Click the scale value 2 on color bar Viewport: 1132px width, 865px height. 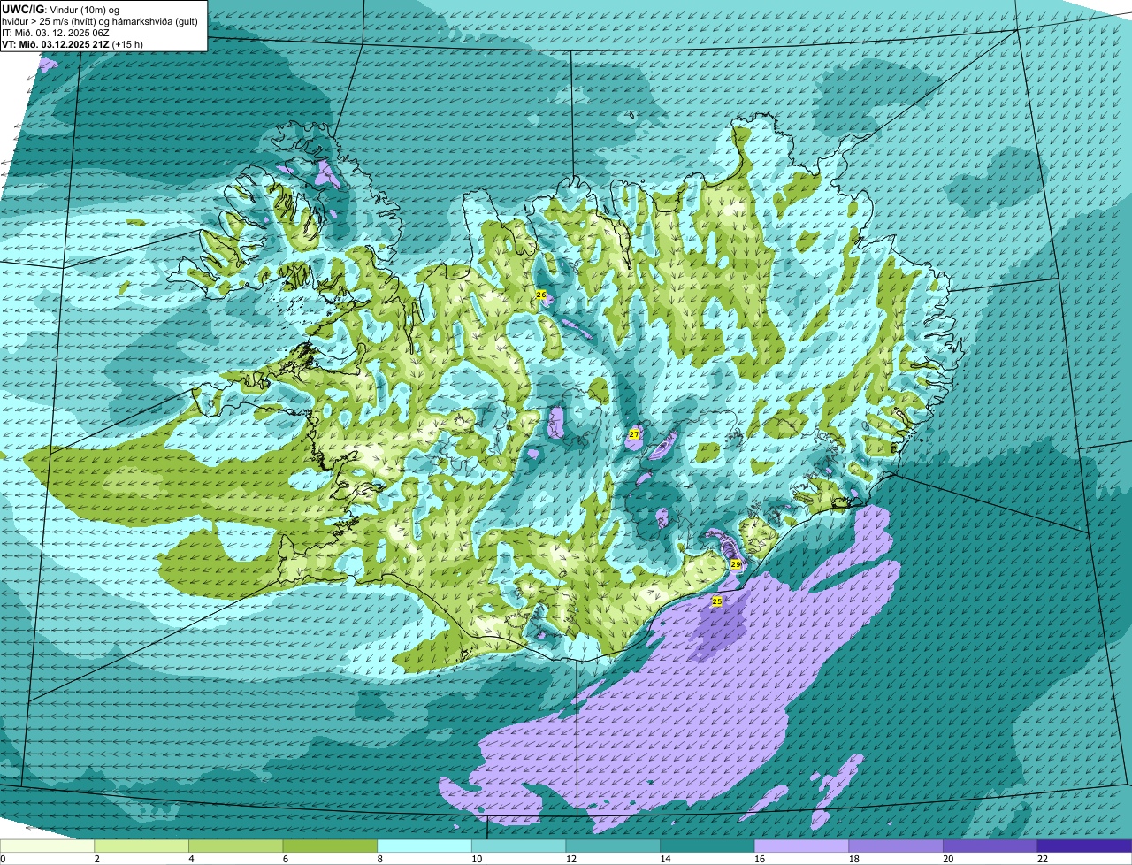97,859
